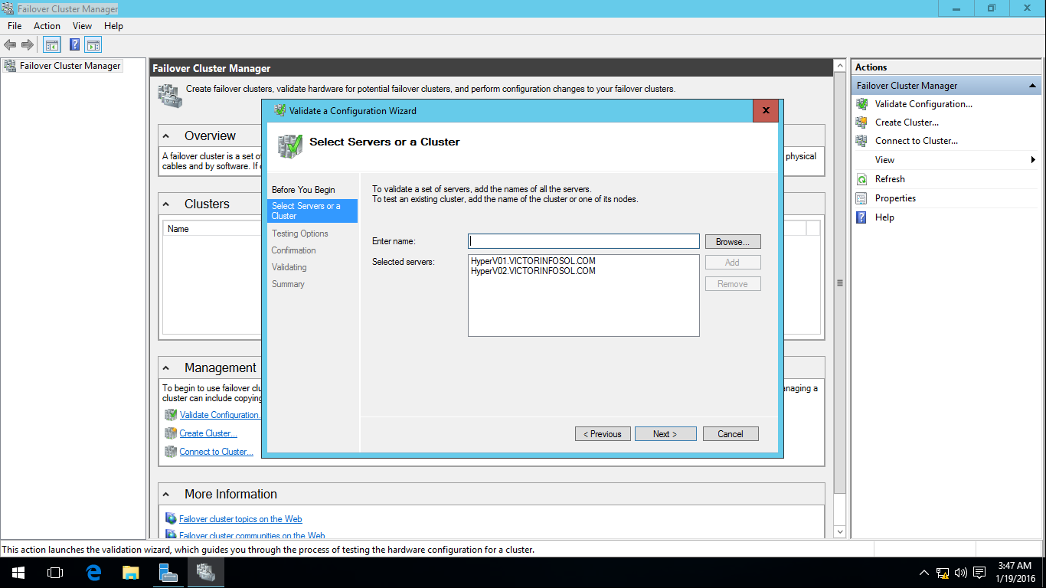Open Connect to Cluster link under Management

pos(217,452)
